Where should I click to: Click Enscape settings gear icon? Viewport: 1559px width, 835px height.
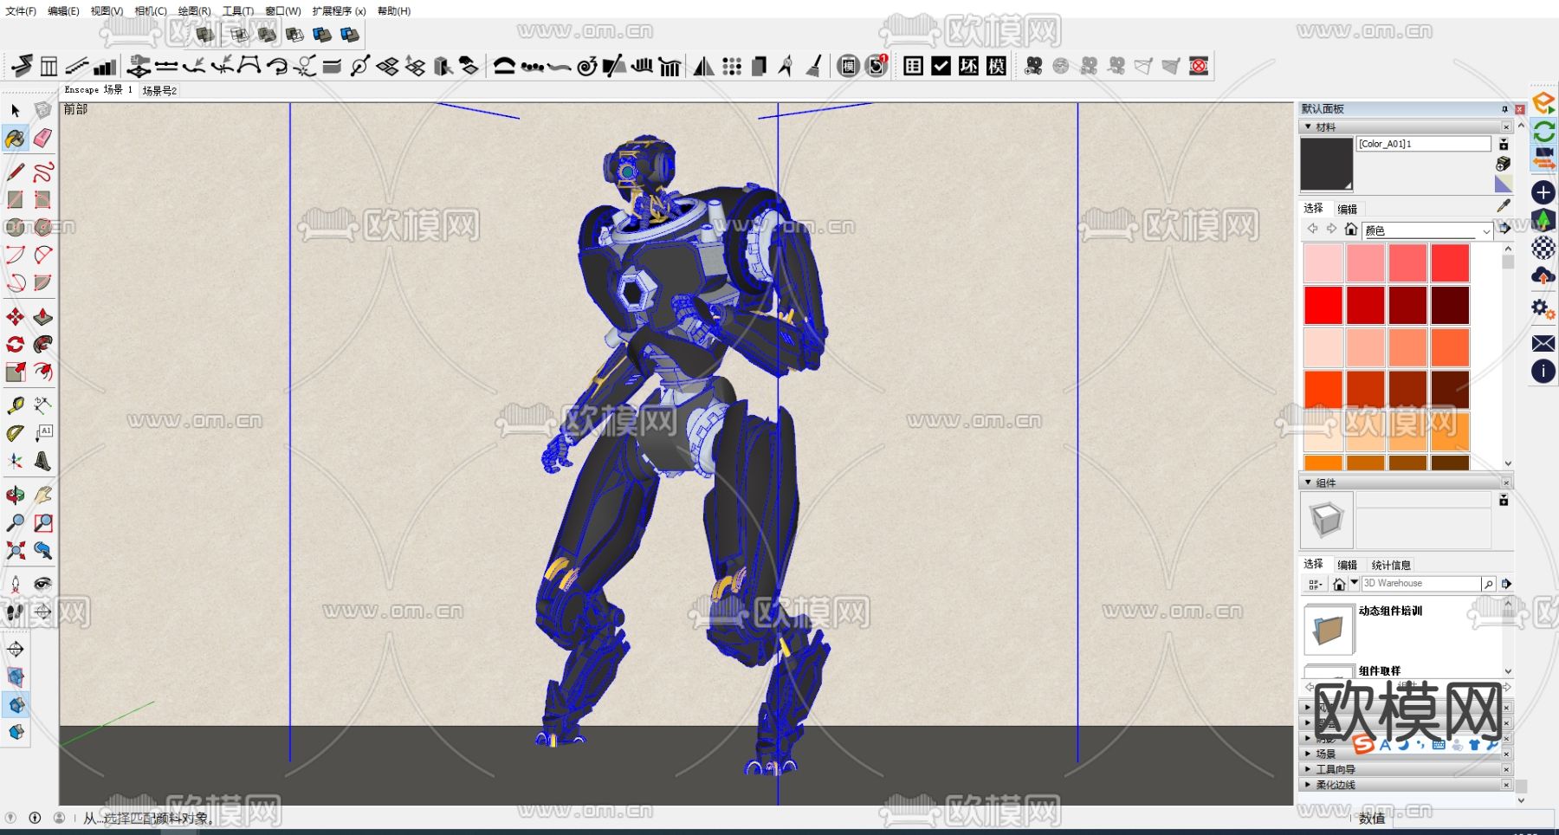click(1543, 308)
